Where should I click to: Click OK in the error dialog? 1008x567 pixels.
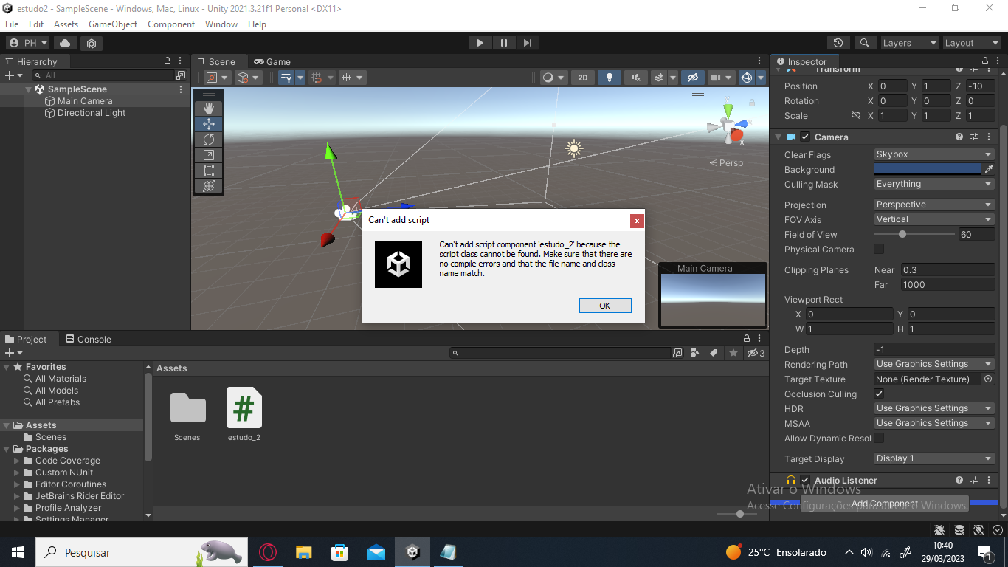click(605, 306)
